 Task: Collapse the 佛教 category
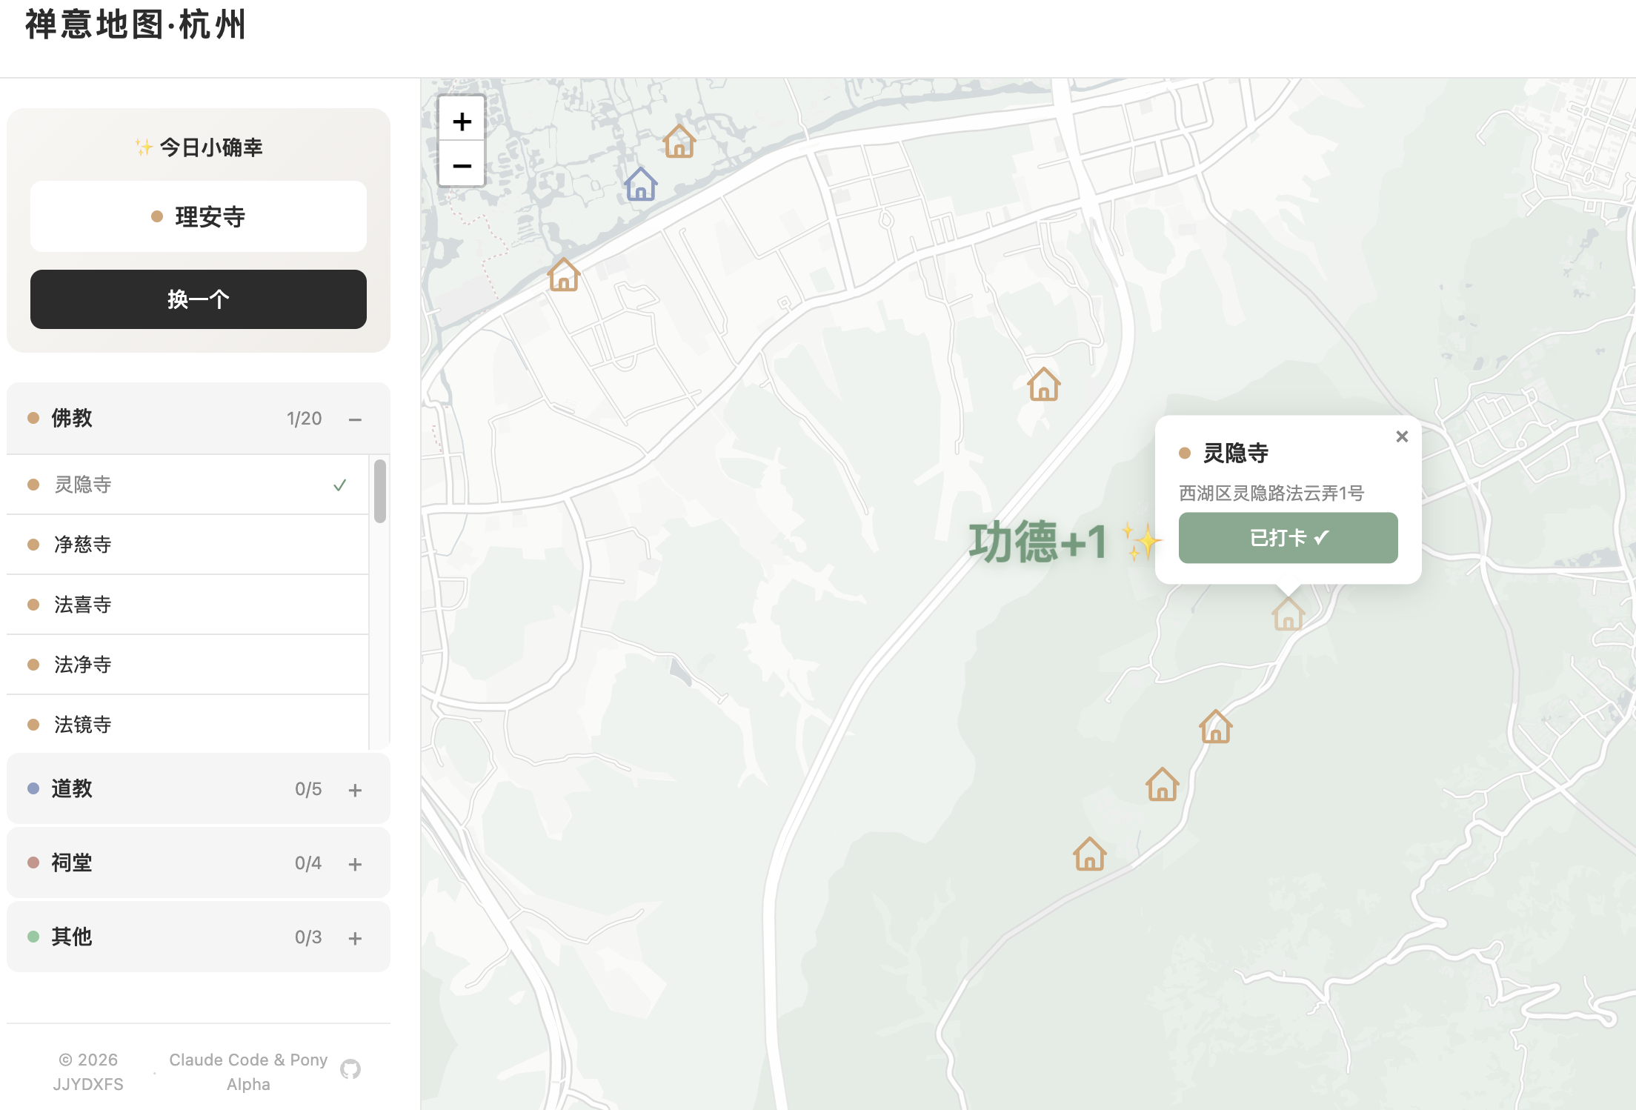tap(355, 419)
